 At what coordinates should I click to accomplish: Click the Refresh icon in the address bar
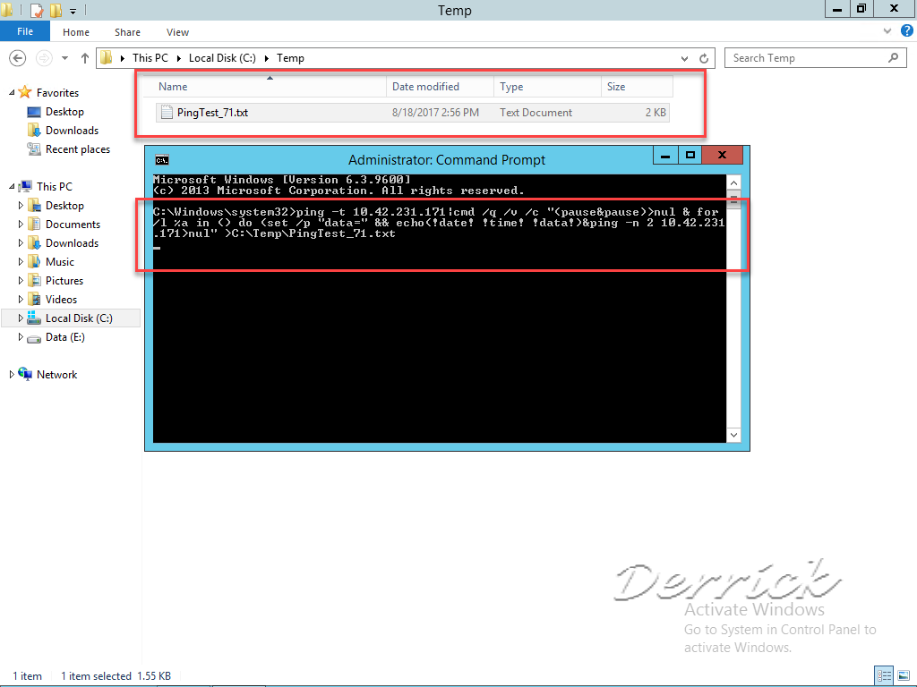704,57
